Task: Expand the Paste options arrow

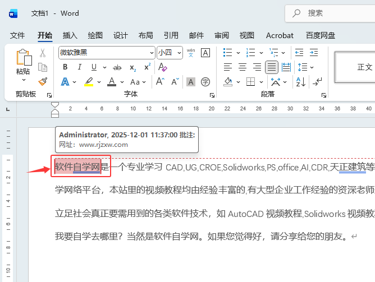Action: (24, 80)
